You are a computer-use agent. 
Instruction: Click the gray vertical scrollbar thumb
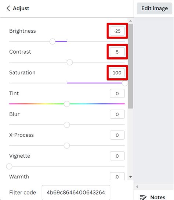[x=130, y=66]
